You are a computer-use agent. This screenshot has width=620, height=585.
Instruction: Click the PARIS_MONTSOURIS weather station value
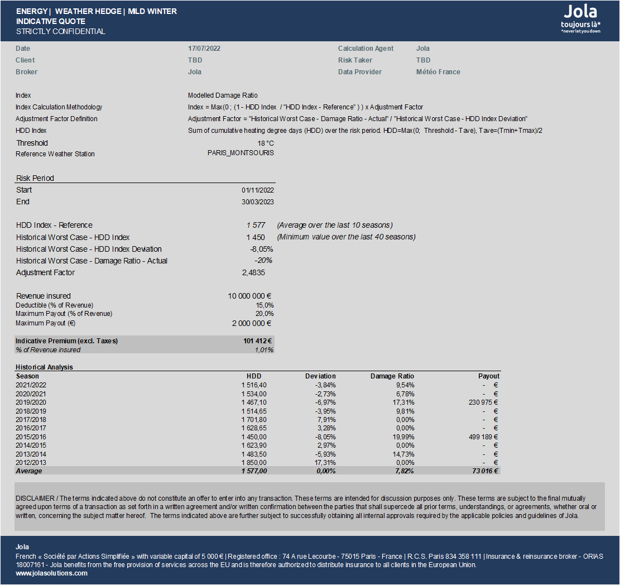tap(241, 153)
